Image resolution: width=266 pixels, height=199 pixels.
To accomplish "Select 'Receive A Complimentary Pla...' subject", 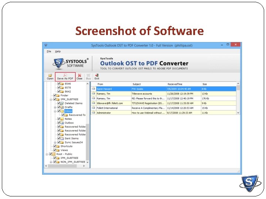I will 148,108.
